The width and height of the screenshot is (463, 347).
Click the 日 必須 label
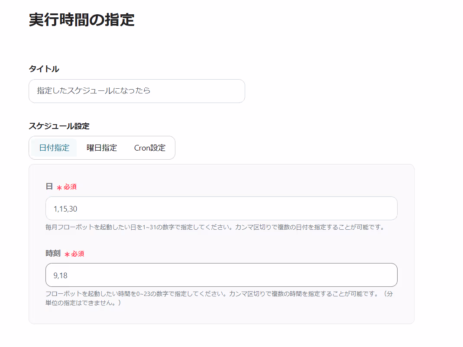[x=61, y=186]
